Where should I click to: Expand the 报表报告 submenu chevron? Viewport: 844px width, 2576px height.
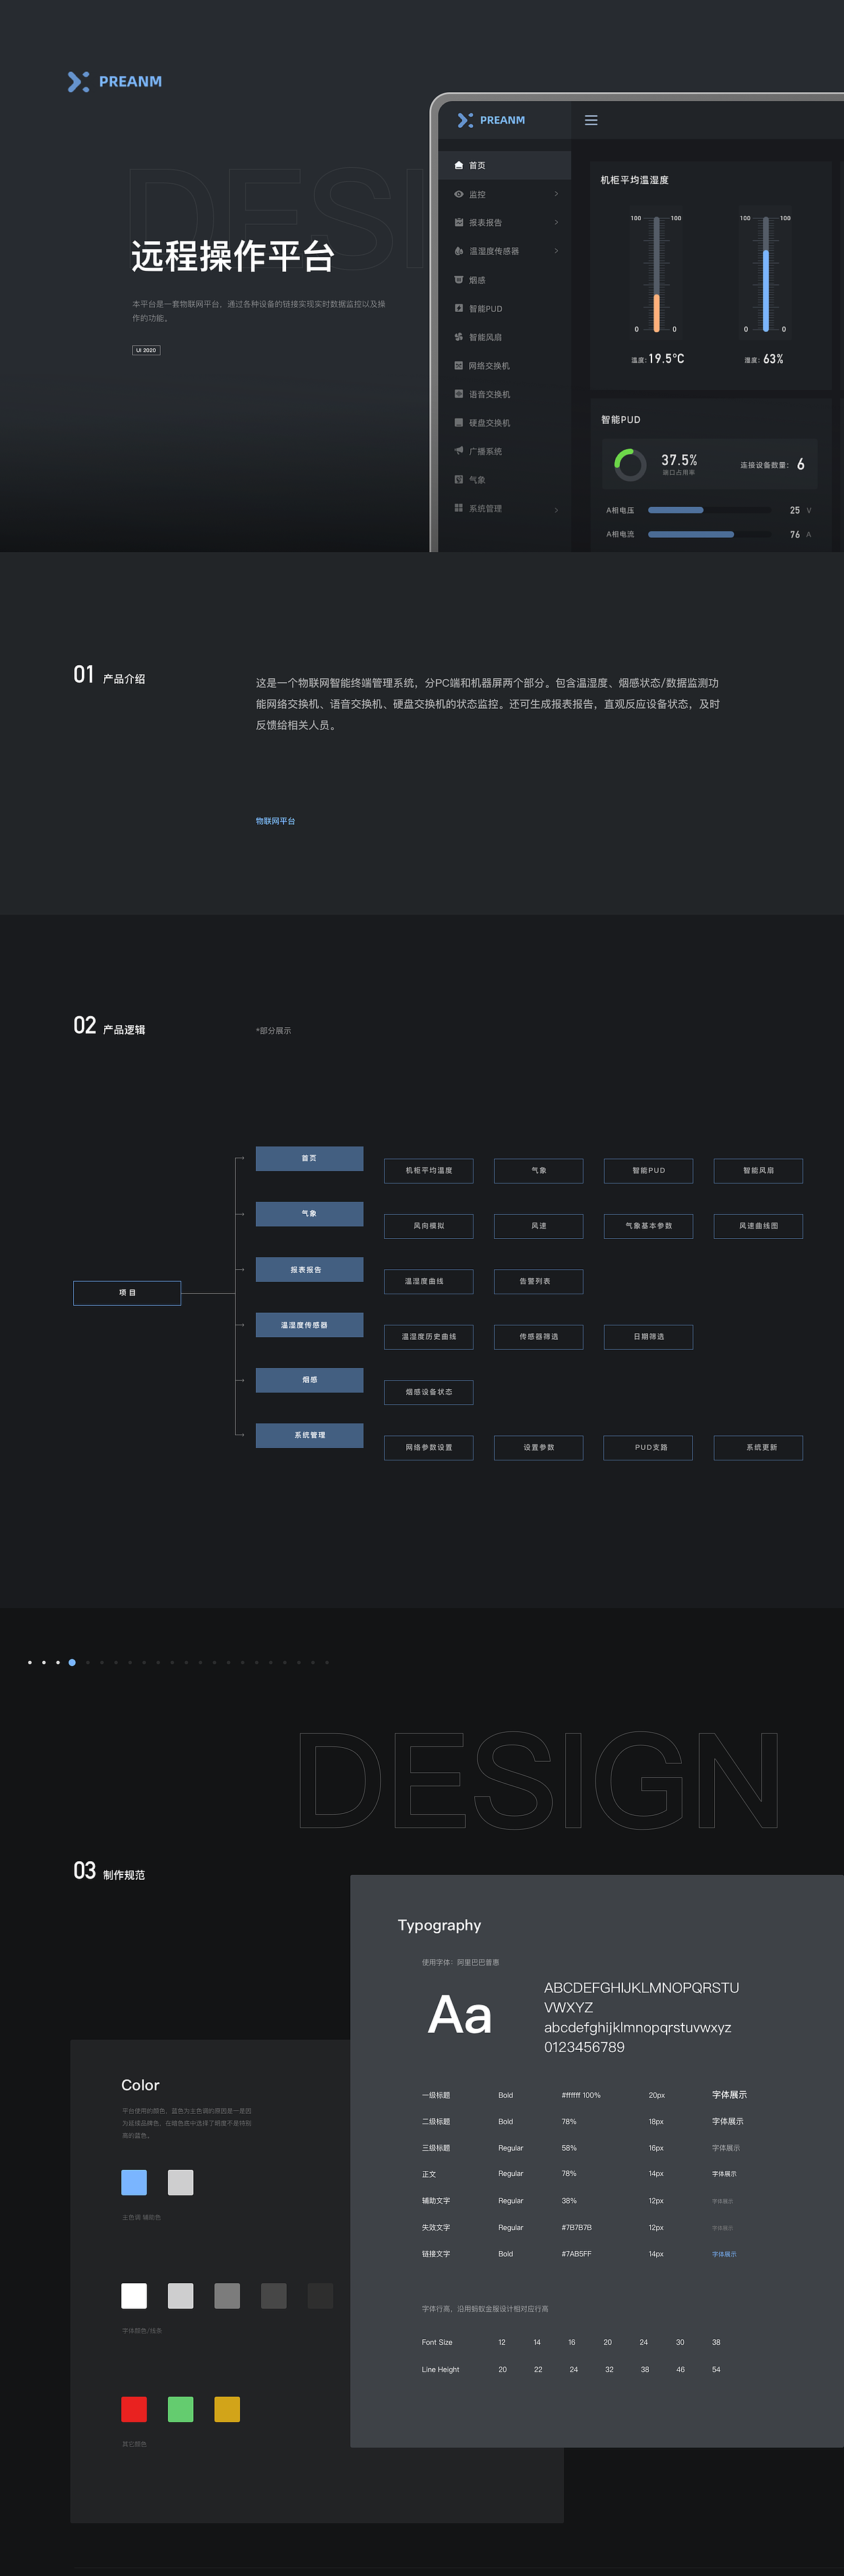coord(556,222)
